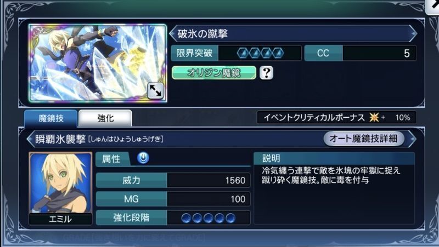The width and height of the screenshot is (439, 247).
Task: Switch to the 魔鏡技 tab
Action: pos(50,118)
